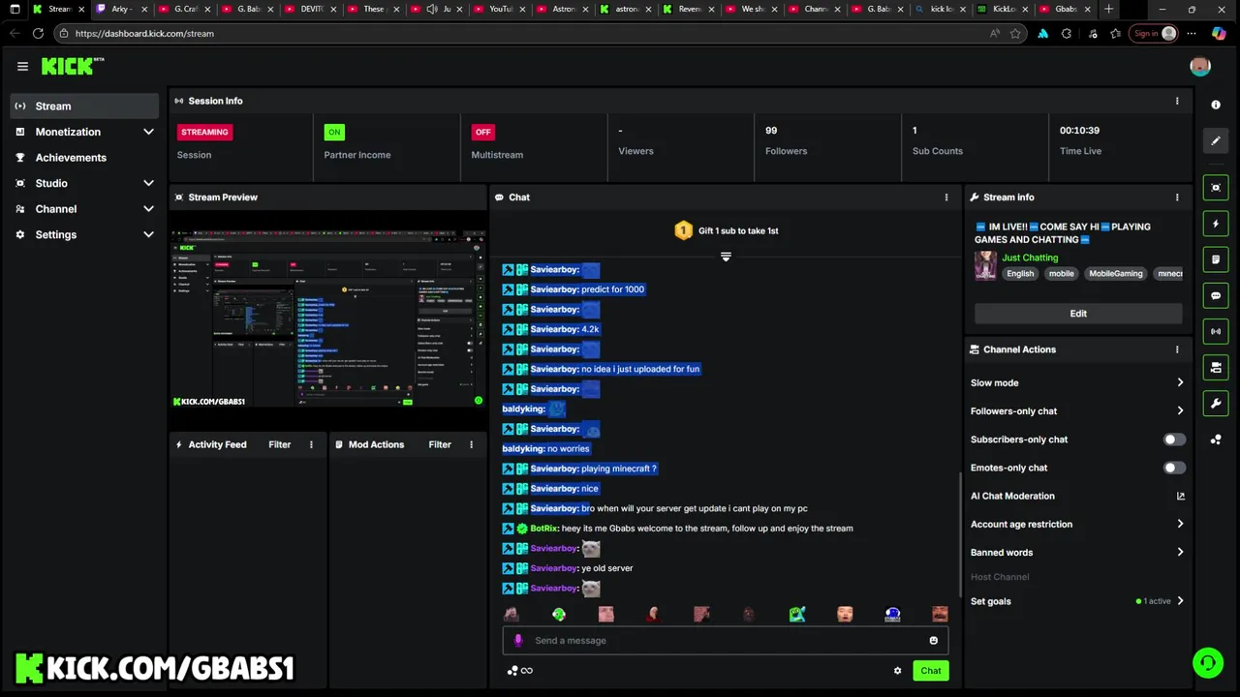Screen dimensions: 1240x697
Task: Select Stream in left sidebar
Action: click(x=84, y=106)
